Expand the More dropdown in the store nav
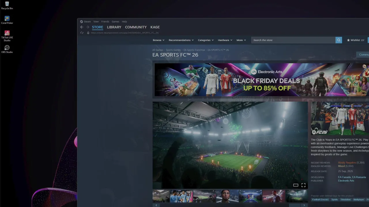 (241, 40)
